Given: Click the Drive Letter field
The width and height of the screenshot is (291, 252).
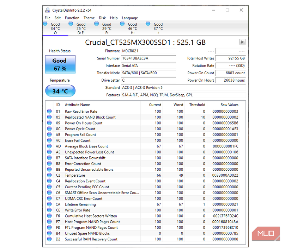Looking at the screenshot, I should click(x=148, y=80).
